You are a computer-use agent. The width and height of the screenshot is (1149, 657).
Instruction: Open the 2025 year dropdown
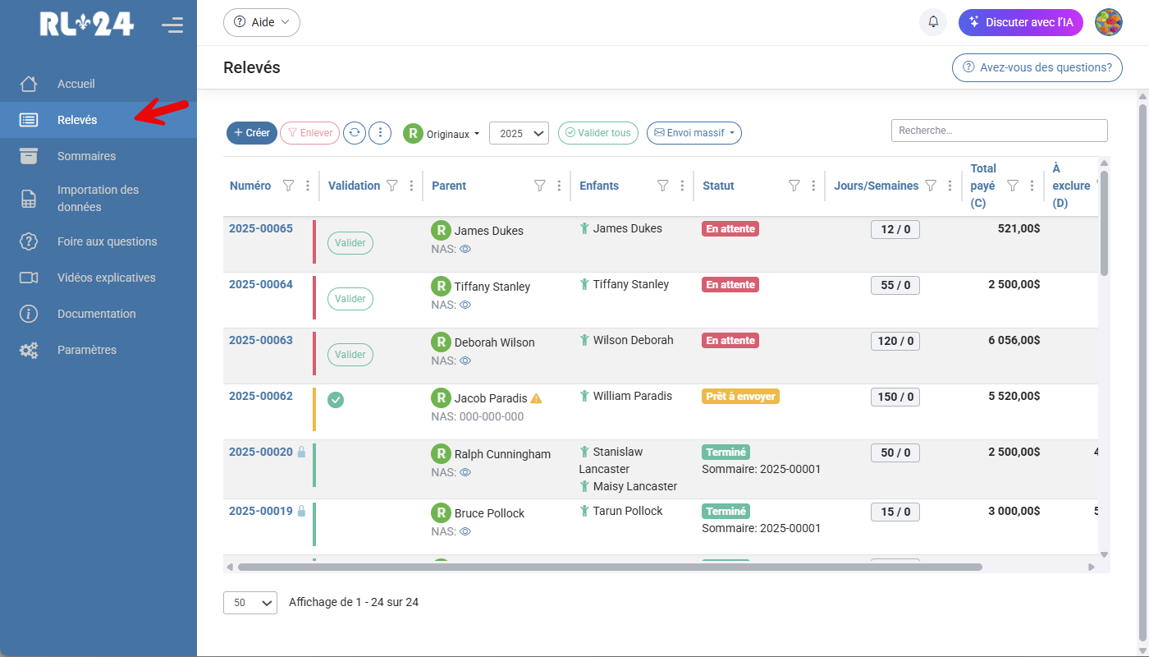click(519, 133)
